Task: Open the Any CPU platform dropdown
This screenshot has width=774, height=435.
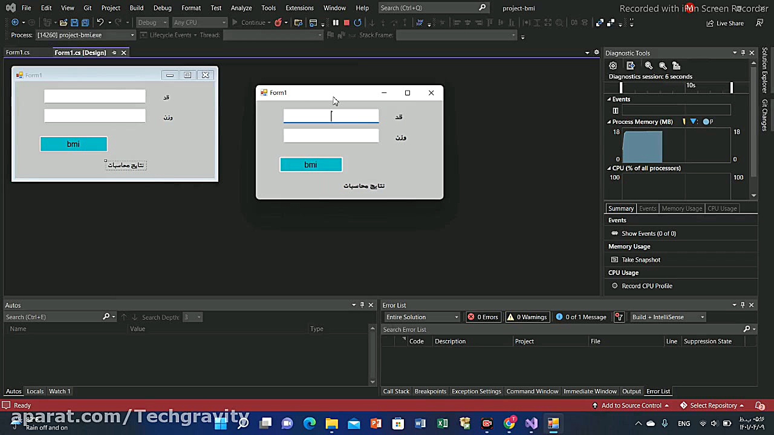Action: coord(200,22)
